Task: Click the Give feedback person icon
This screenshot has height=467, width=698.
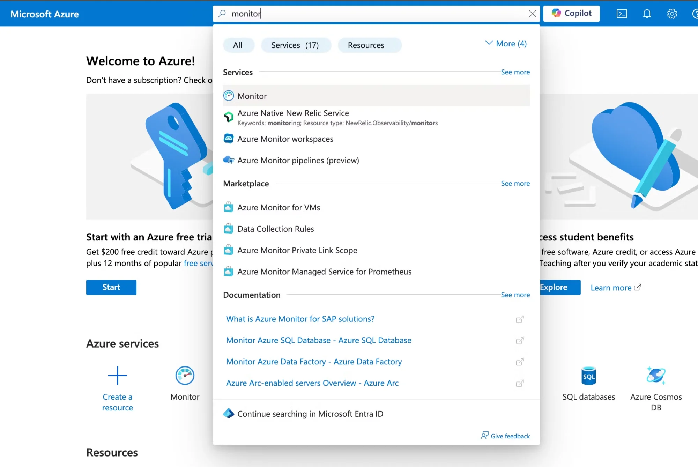Action: click(x=484, y=435)
